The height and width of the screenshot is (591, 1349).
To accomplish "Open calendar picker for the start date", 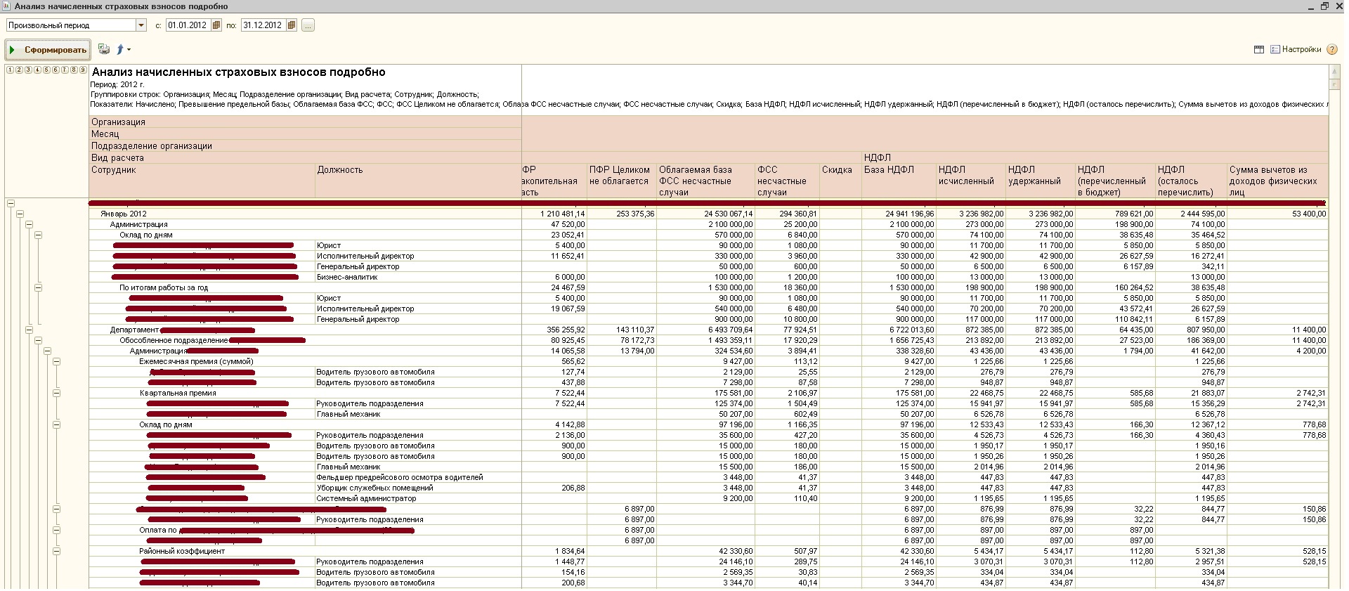I will click(x=216, y=25).
